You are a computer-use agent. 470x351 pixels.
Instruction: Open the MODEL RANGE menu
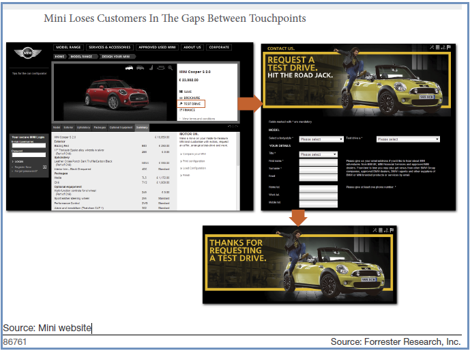(69, 48)
